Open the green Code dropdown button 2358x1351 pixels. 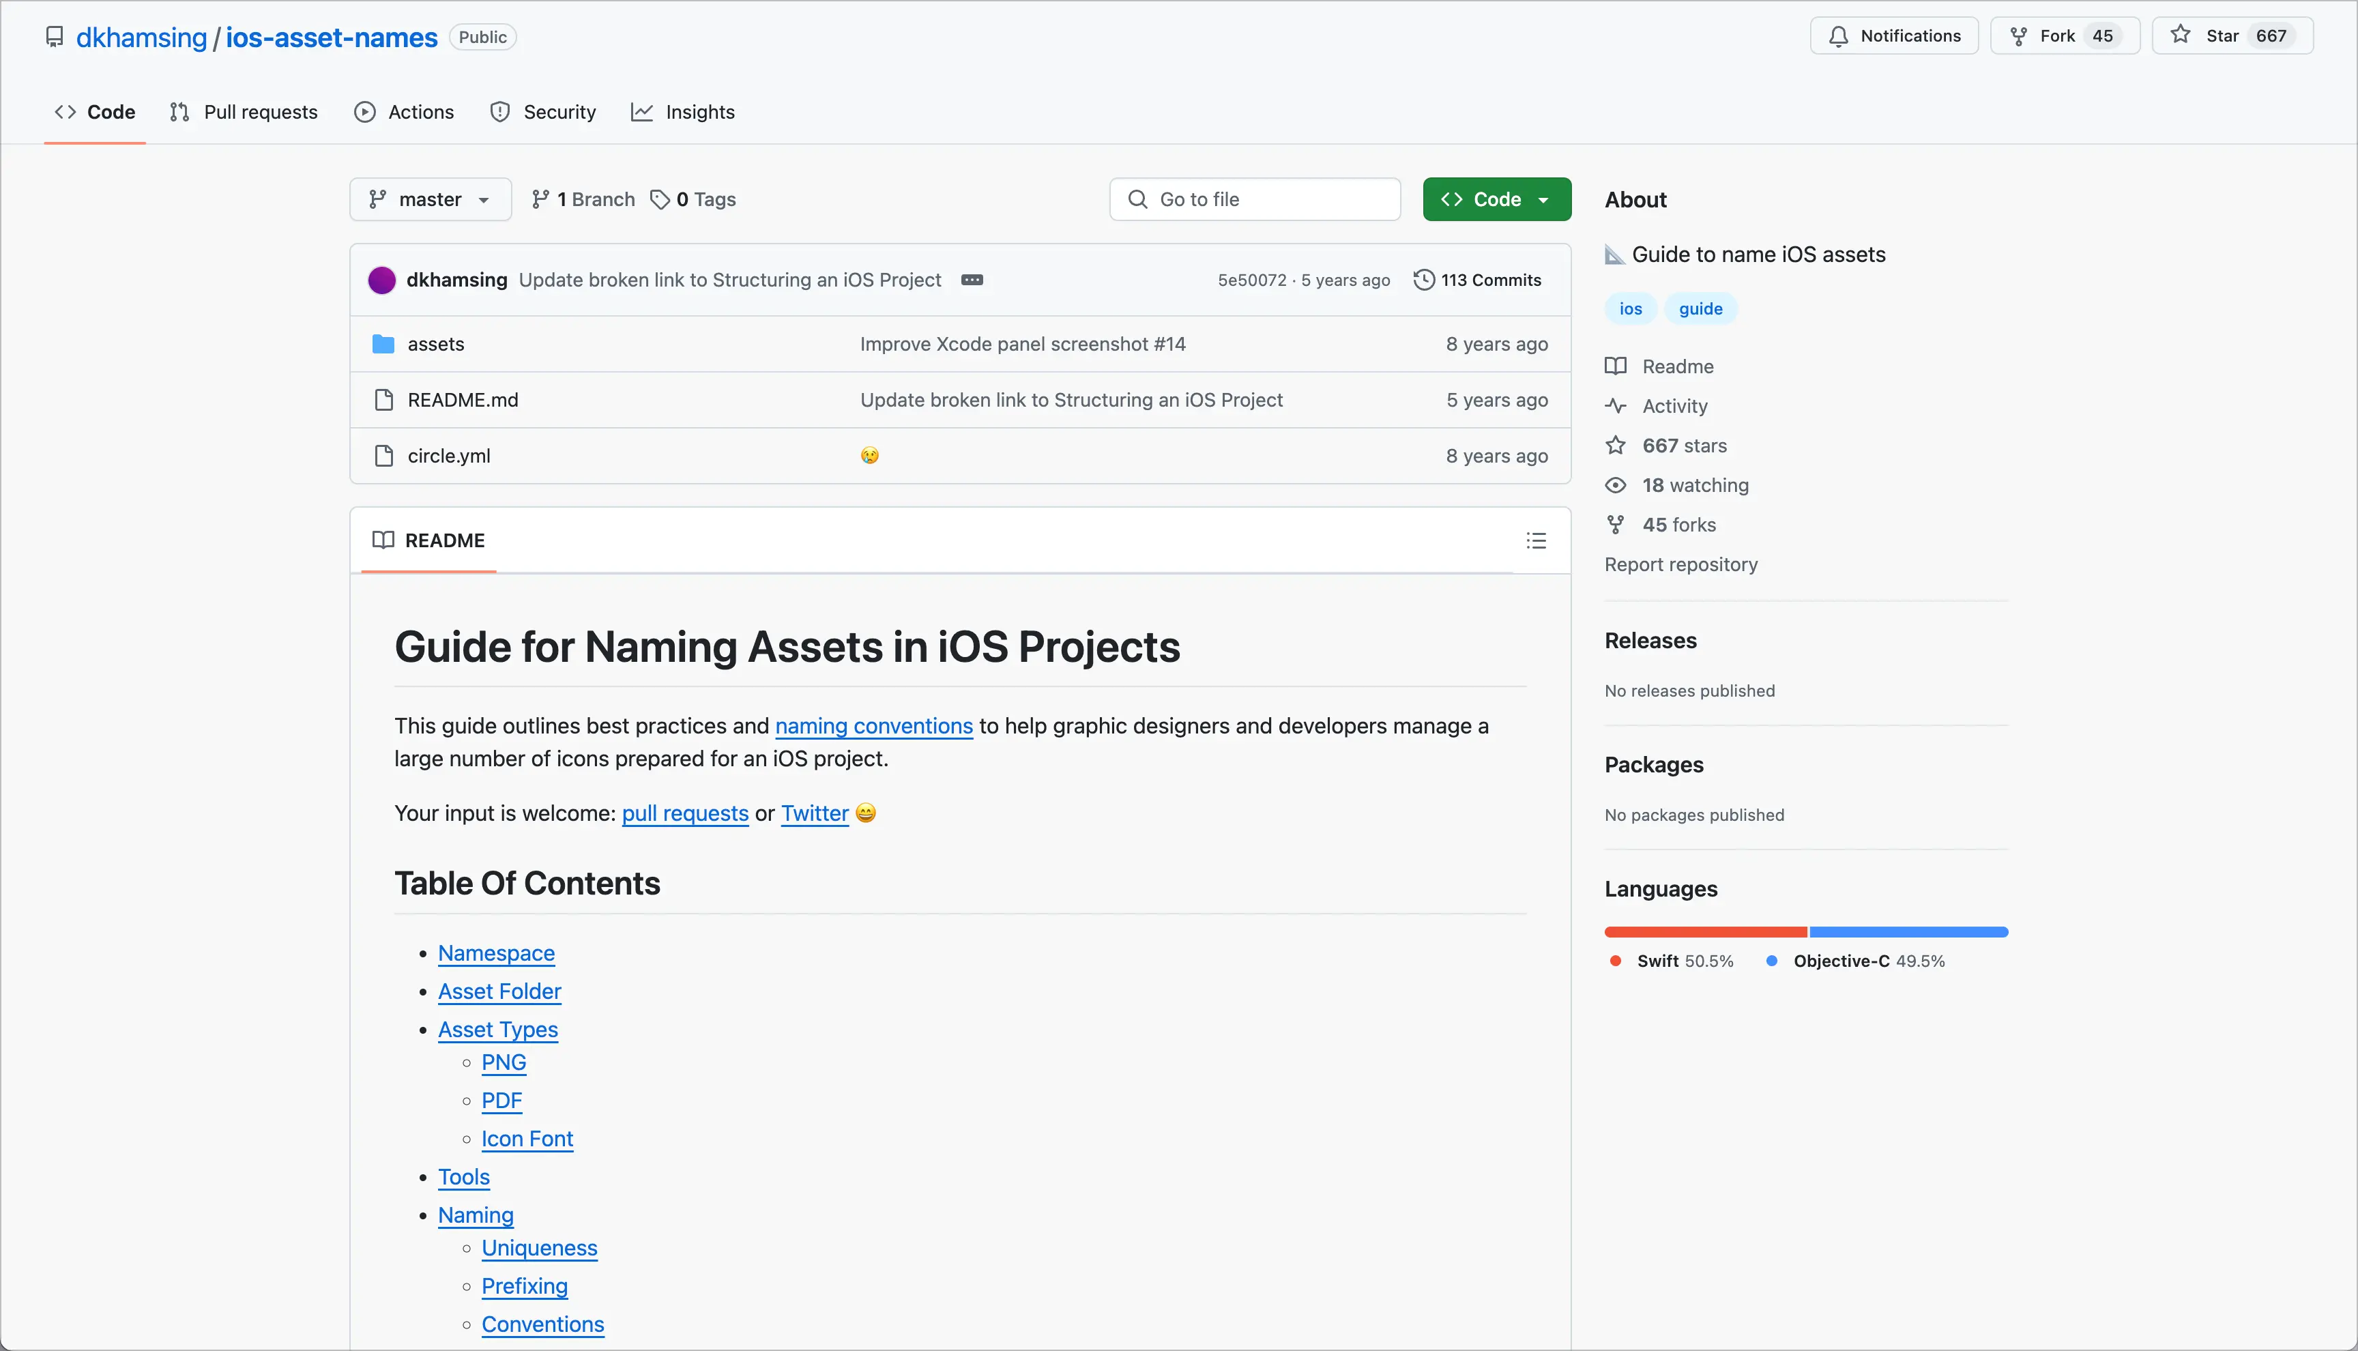pos(1497,199)
